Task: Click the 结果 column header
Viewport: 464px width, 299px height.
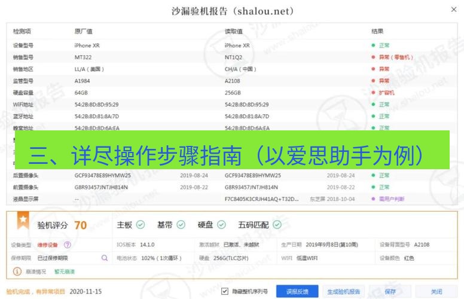Action: [x=377, y=31]
